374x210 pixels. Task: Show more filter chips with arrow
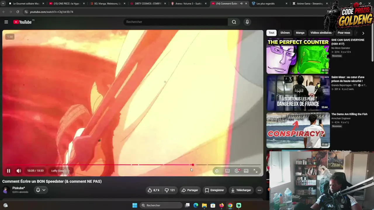click(363, 33)
